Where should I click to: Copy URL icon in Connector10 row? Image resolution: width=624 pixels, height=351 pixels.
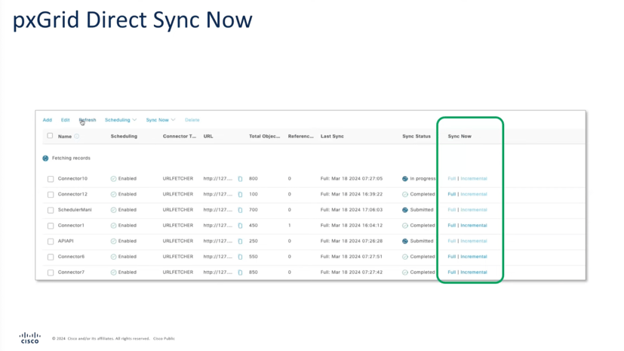240,179
